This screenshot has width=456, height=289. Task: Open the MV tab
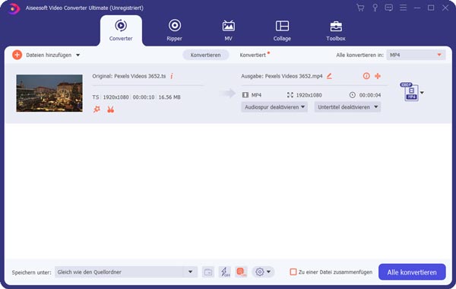(x=228, y=30)
